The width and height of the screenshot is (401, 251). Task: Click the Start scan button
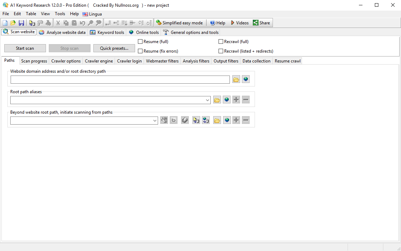point(25,48)
